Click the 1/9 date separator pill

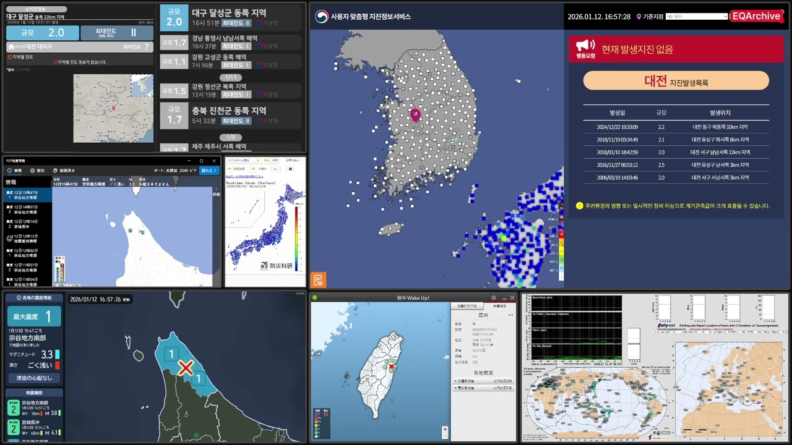click(x=231, y=137)
